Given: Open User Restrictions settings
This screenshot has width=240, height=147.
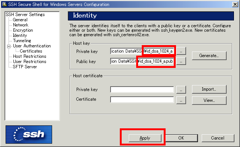Looking at the screenshot, I should pos(29,62).
